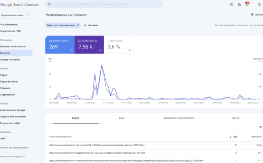Open the Google apps grid icon
The width and height of the screenshot is (263, 163).
click(259, 4)
